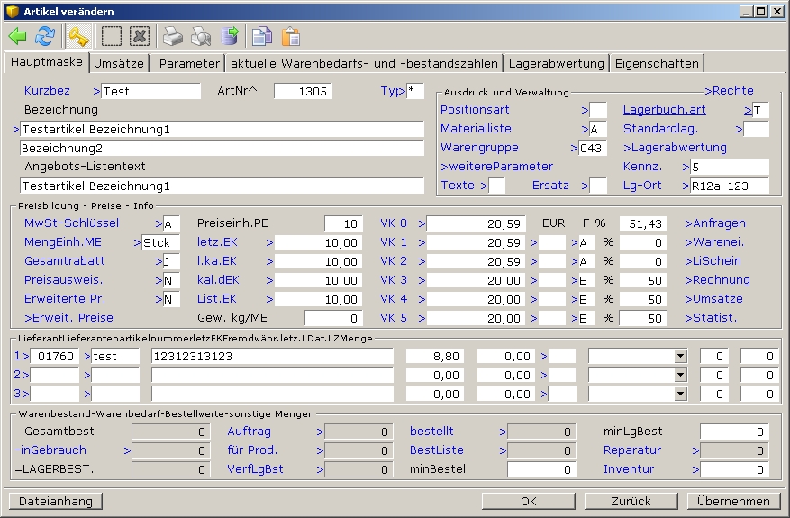Open print preview with magnifier icon
Screen dimensions: 790x518
[201, 36]
